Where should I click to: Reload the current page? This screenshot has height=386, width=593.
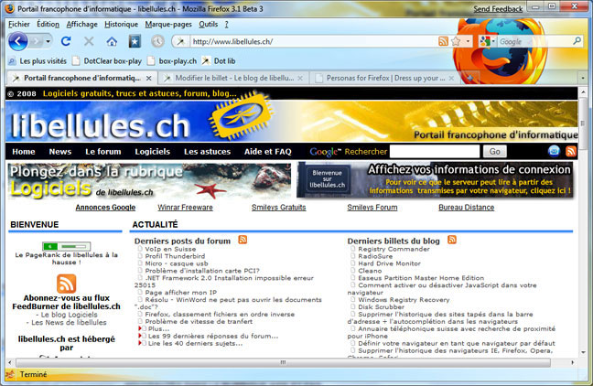point(66,41)
